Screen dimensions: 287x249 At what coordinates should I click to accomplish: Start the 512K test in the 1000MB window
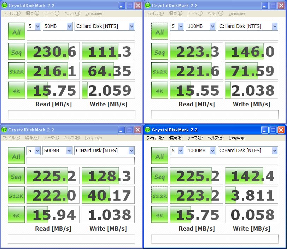pos(160,195)
